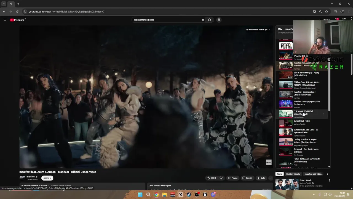Click the ELA MANA playlist thumbnail
The image size is (353, 199).
pyautogui.click(x=286, y=114)
